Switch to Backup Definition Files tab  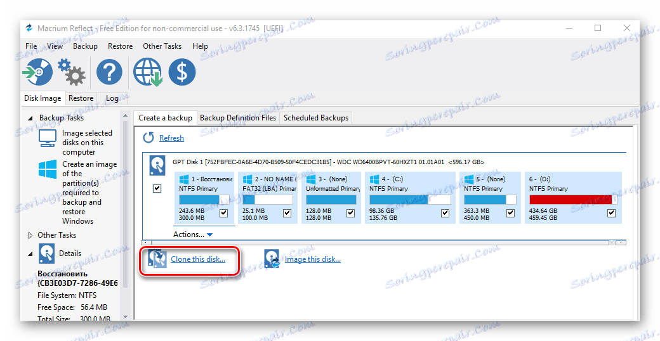pyautogui.click(x=238, y=118)
